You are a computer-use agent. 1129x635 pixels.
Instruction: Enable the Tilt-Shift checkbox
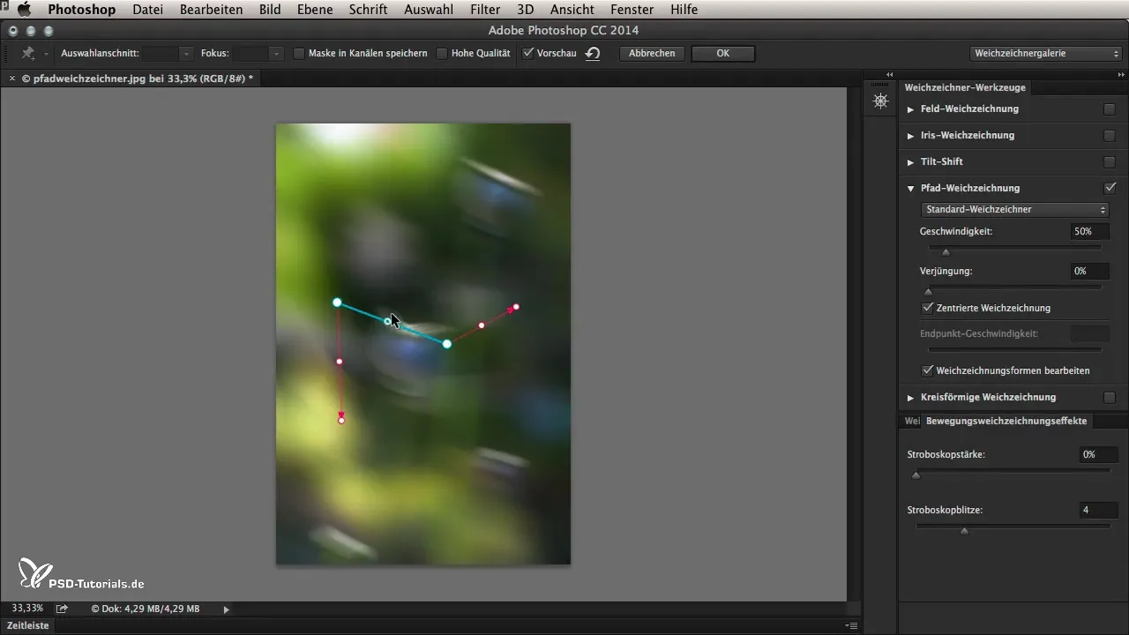coord(1110,162)
